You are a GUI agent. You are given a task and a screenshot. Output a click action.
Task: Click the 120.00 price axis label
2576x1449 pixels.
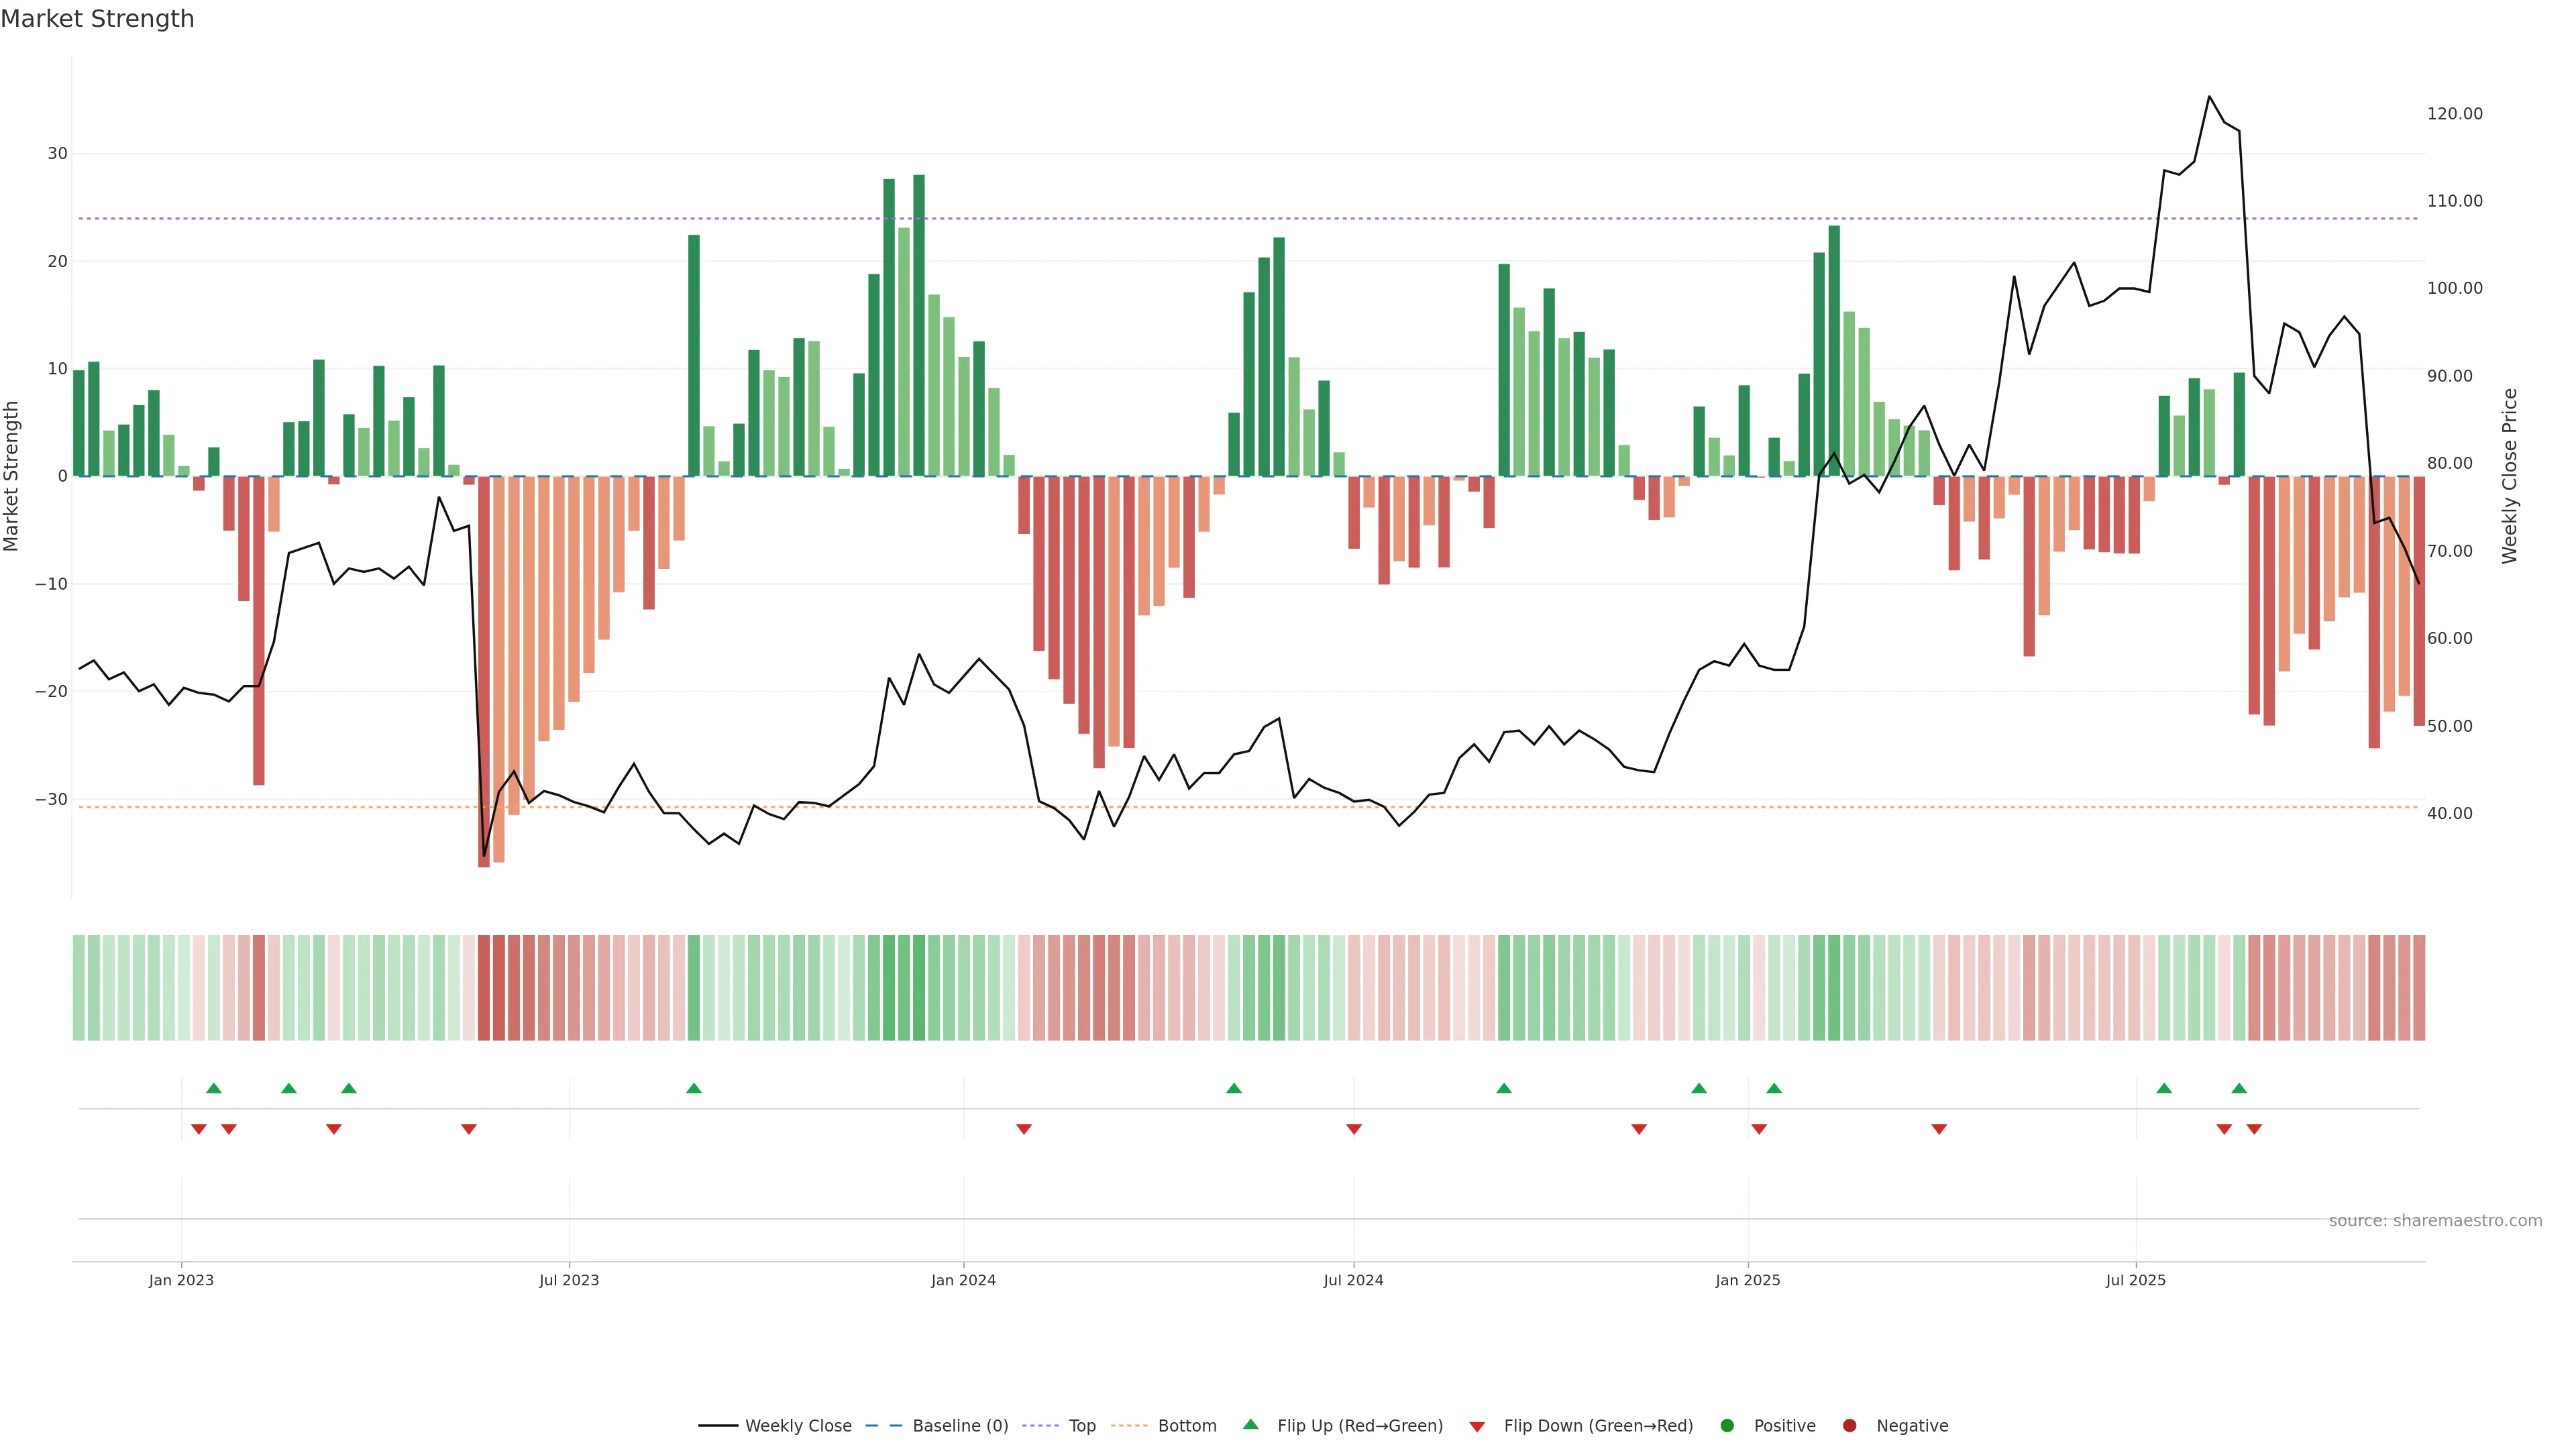click(2454, 114)
